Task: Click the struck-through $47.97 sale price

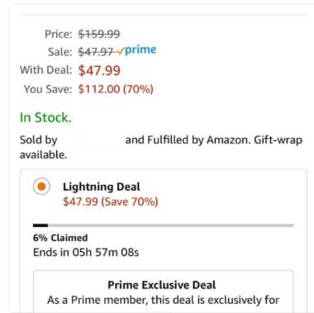Action: pos(96,52)
